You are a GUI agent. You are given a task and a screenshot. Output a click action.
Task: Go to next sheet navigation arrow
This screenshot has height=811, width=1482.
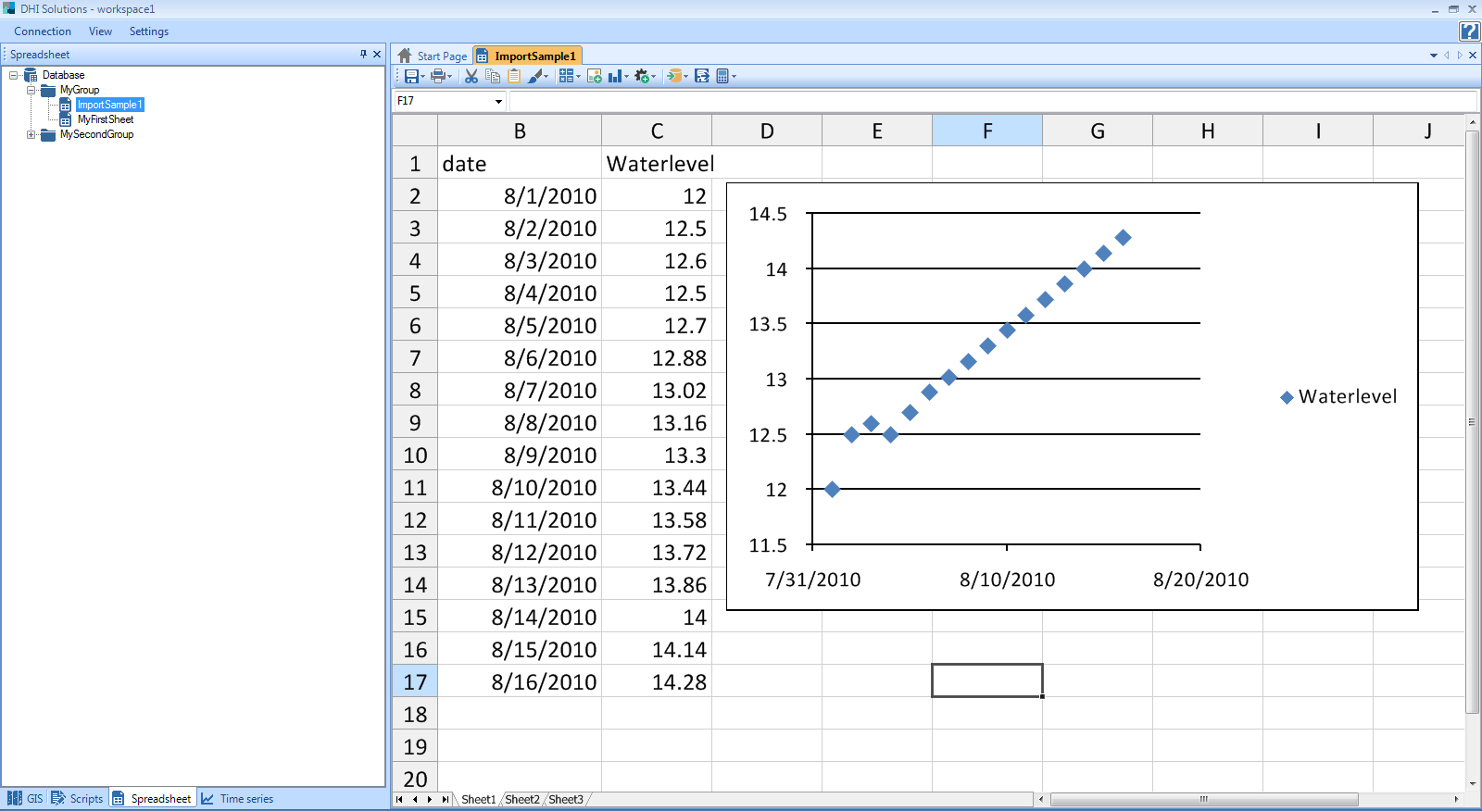(429, 799)
